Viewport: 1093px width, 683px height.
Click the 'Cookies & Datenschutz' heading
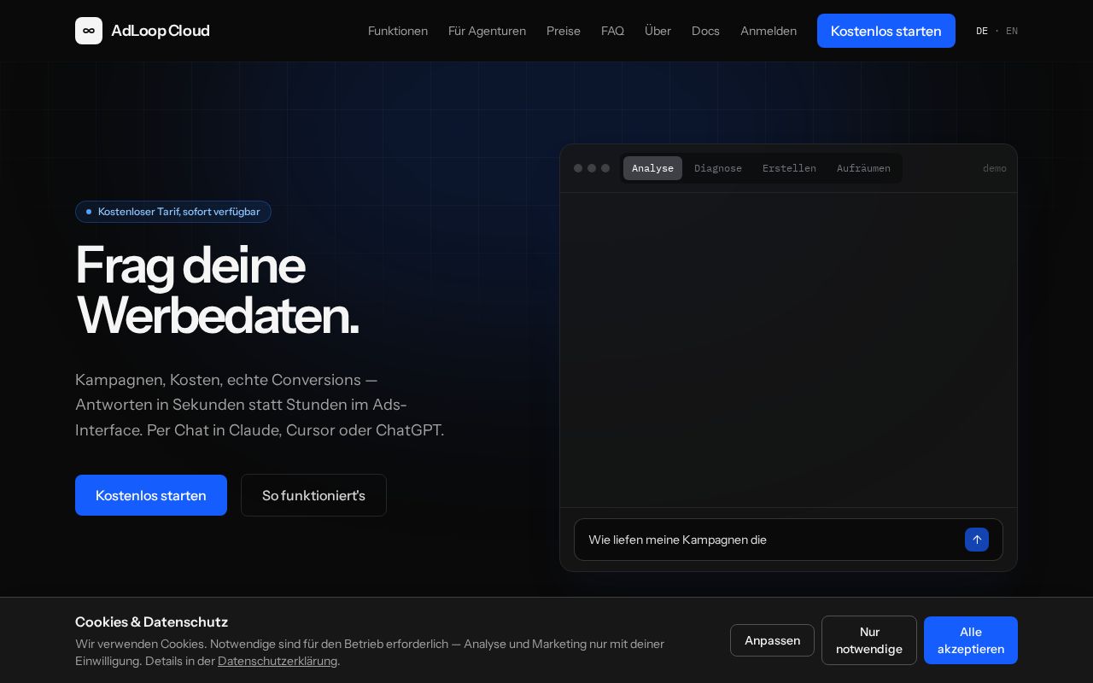[151, 622]
